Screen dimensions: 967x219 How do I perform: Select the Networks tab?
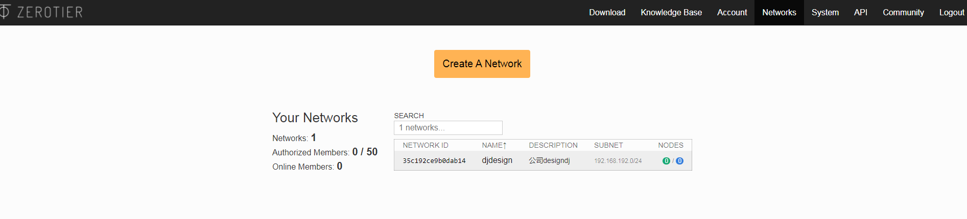[x=779, y=12]
